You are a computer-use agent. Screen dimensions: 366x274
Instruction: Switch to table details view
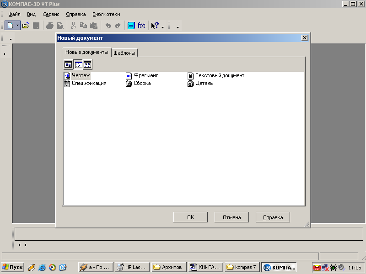[x=87, y=64]
